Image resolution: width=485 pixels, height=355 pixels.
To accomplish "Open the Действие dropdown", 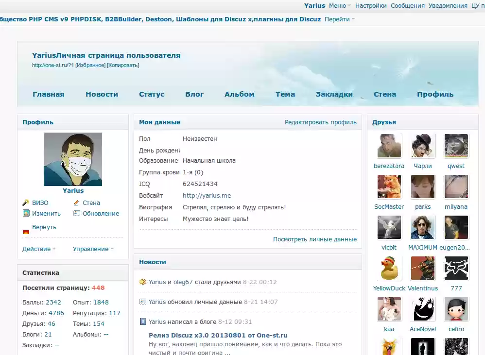I will point(36,248).
